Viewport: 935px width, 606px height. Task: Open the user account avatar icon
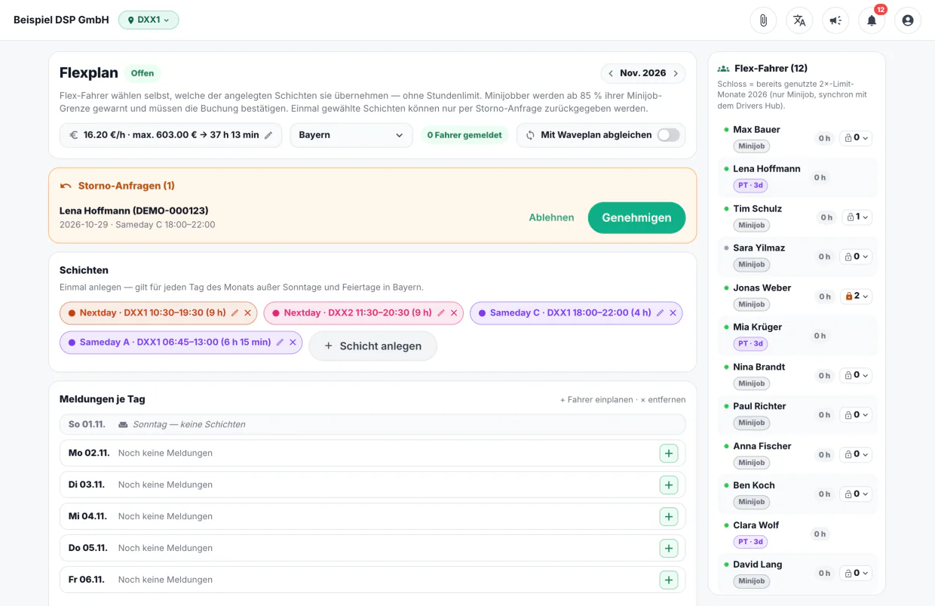(x=908, y=20)
